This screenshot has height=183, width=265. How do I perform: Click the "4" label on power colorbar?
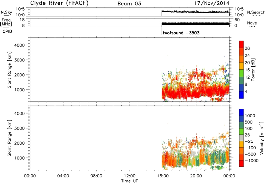click(246, 91)
